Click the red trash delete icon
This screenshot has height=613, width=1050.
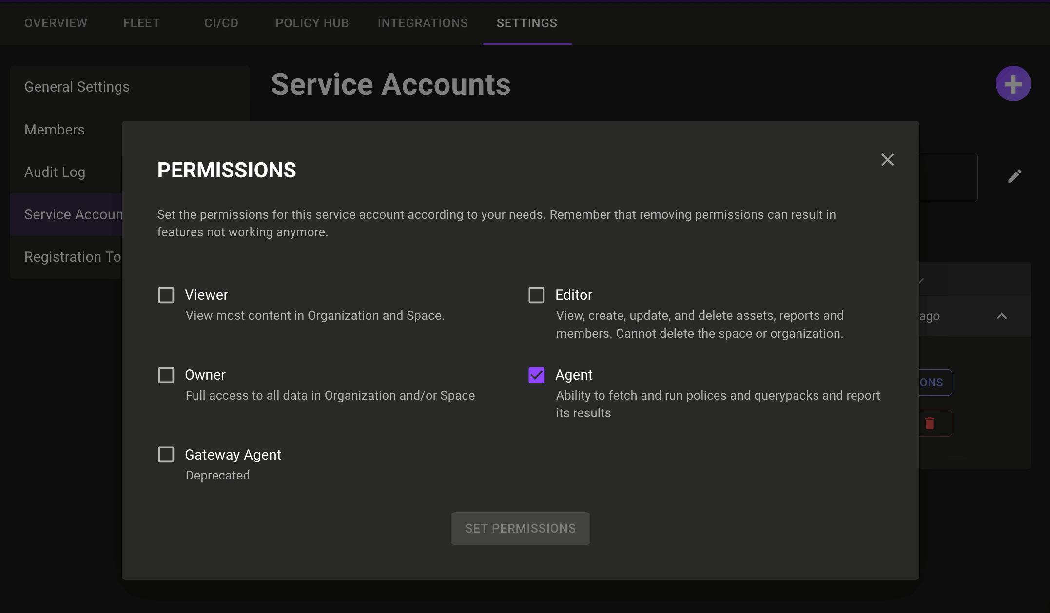[931, 423]
